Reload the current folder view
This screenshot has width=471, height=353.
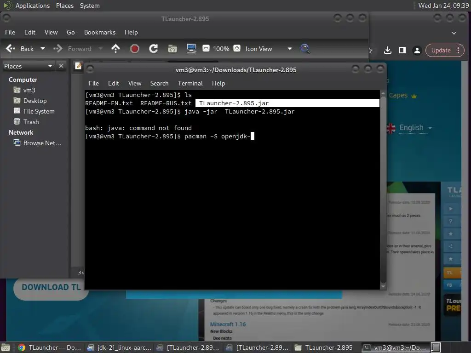coord(154,49)
